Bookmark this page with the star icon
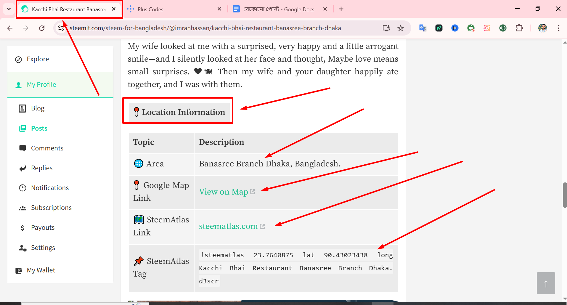 click(x=401, y=28)
